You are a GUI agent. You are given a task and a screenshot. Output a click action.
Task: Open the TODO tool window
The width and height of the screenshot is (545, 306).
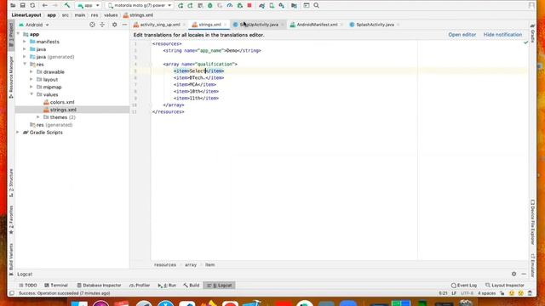tap(27, 286)
